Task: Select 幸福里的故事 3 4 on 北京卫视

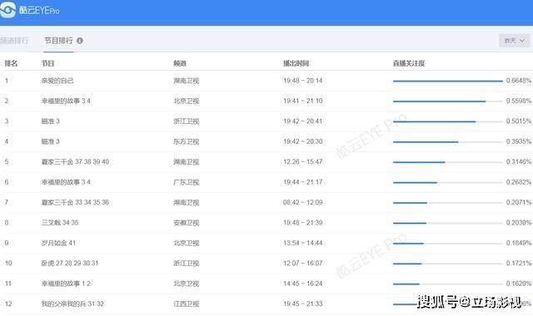Action: (x=66, y=101)
